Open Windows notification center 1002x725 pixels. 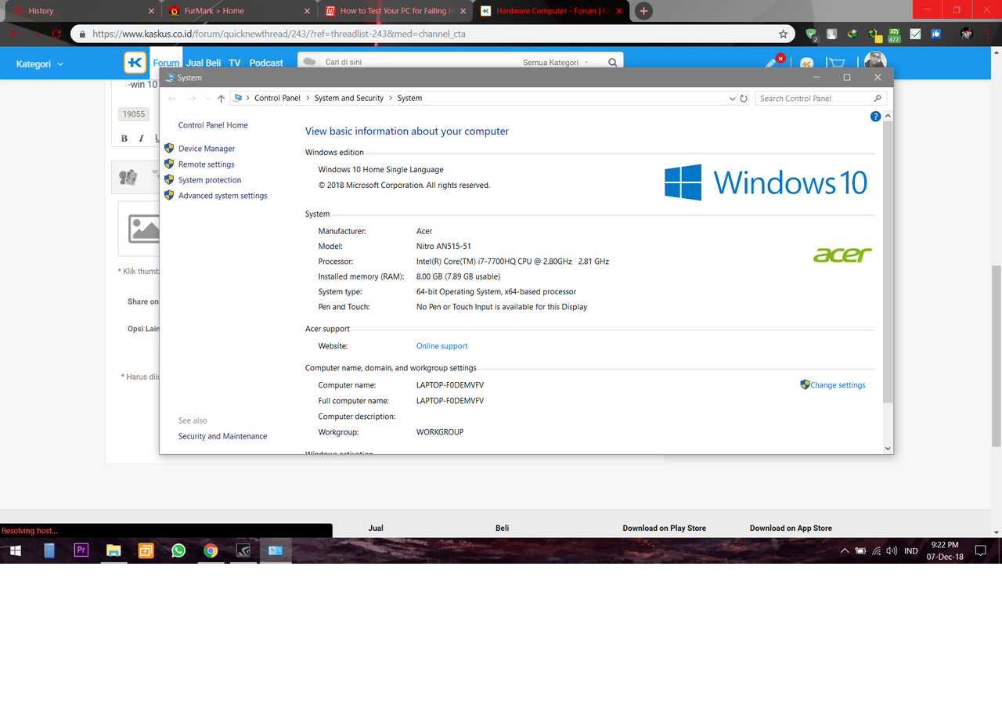pos(980,550)
